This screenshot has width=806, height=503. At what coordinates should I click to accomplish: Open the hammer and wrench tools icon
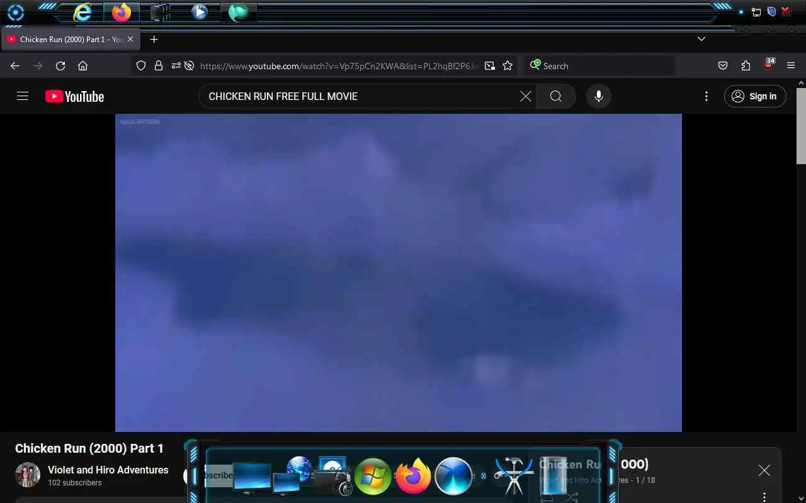(514, 476)
